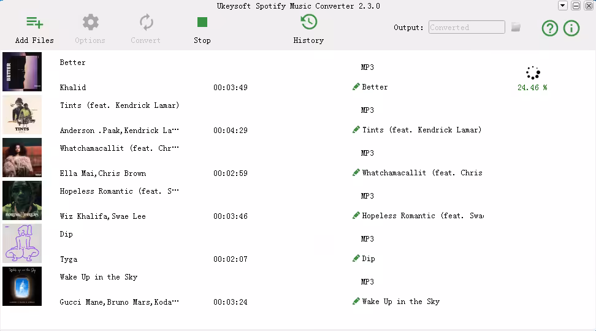Open the Help question mark icon
This screenshot has height=331, width=596.
[549, 28]
